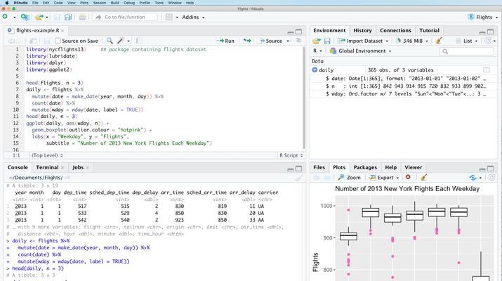Switch to the Tutorial tab
The width and height of the screenshot is (502, 281).
[x=429, y=30]
